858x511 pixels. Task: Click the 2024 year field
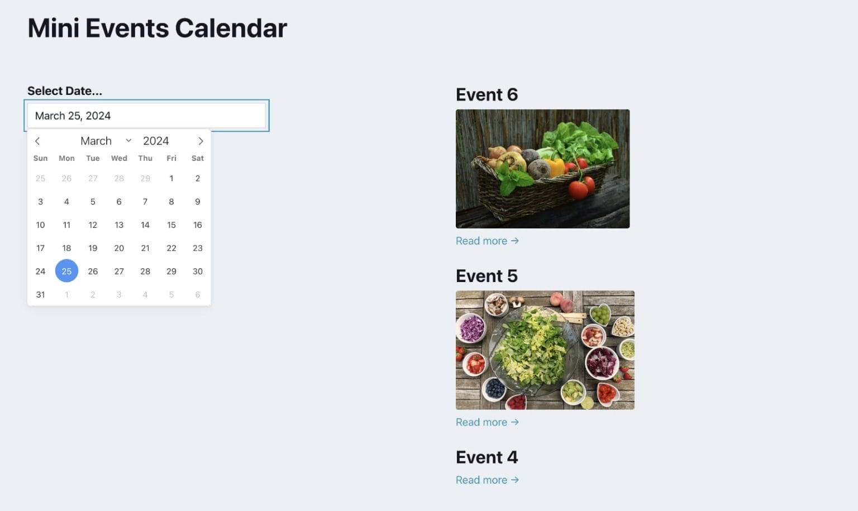(x=156, y=141)
